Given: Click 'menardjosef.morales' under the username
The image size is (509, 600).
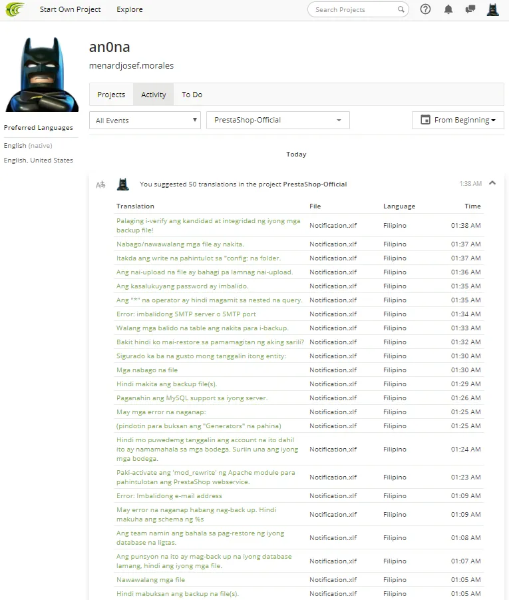Looking at the screenshot, I should pyautogui.click(x=131, y=66).
